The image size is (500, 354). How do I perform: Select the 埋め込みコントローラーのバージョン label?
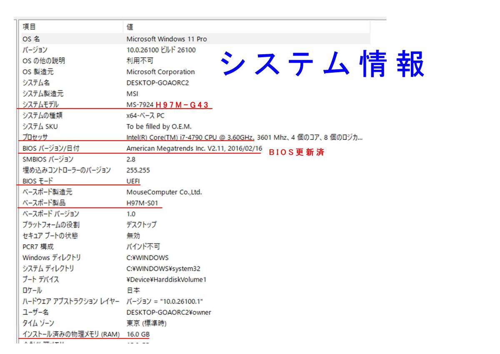[x=67, y=170]
